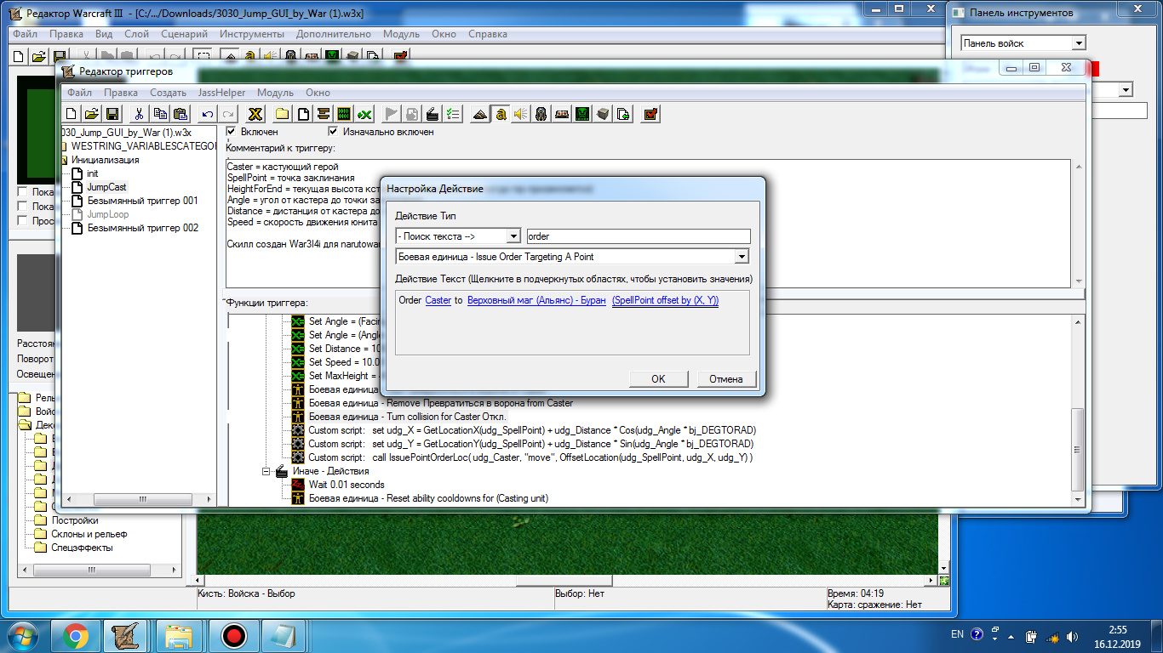Open 'Сценарий' menu in main editor
The height and width of the screenshot is (653, 1163).
pos(184,34)
